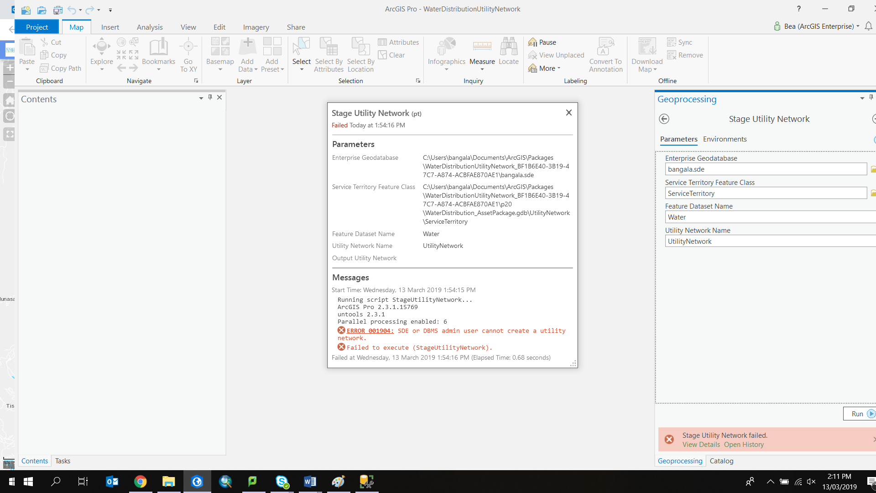Screen dimensions: 876x493
Task: Expand the Select tool dropdown arrow
Action: pos(302,69)
